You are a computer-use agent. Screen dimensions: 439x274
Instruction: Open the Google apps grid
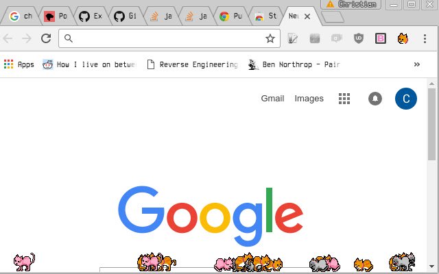click(x=344, y=99)
